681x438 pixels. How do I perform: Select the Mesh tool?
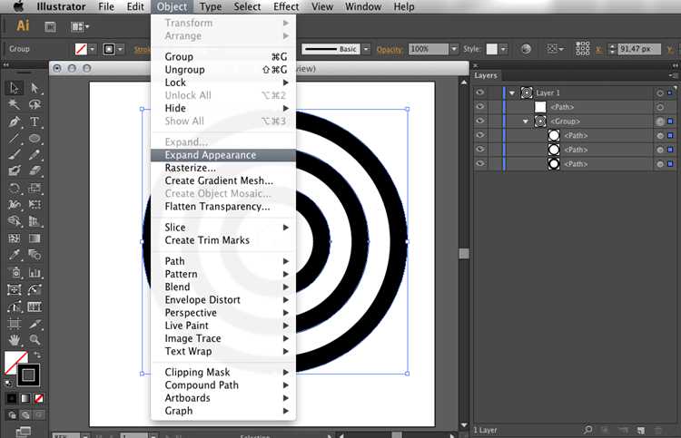[15, 238]
